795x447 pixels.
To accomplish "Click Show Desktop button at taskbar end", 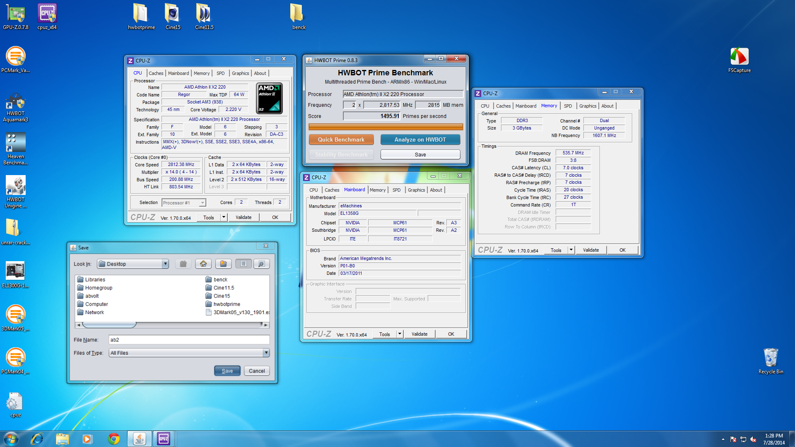I will pyautogui.click(x=792, y=439).
